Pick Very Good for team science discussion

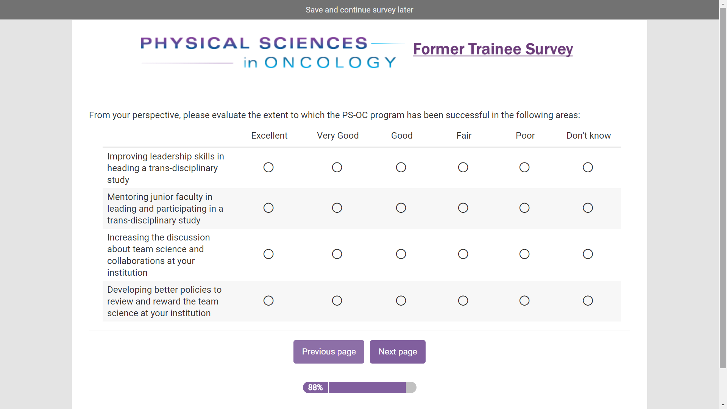point(337,254)
